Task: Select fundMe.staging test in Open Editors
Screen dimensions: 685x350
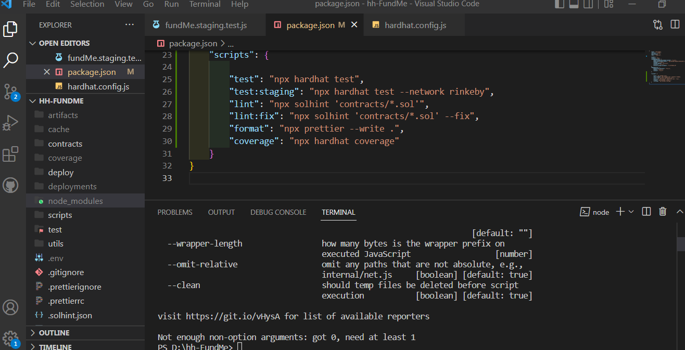Action: click(x=85, y=58)
